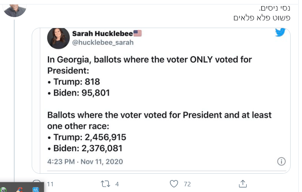Click the reply bubble icon beside 11
This screenshot has height=192, width=302.
[37, 181]
